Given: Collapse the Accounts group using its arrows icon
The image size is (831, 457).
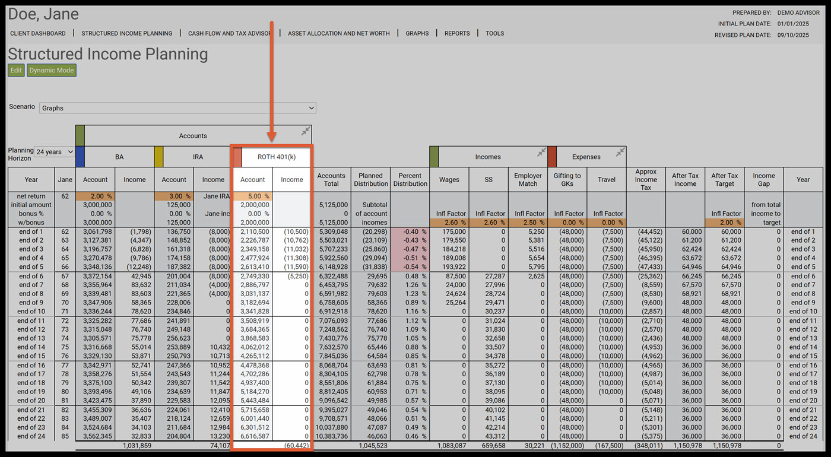Looking at the screenshot, I should point(305,131).
